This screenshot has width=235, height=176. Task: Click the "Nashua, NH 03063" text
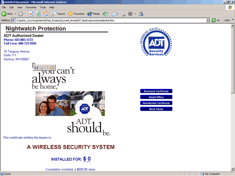click(16, 59)
